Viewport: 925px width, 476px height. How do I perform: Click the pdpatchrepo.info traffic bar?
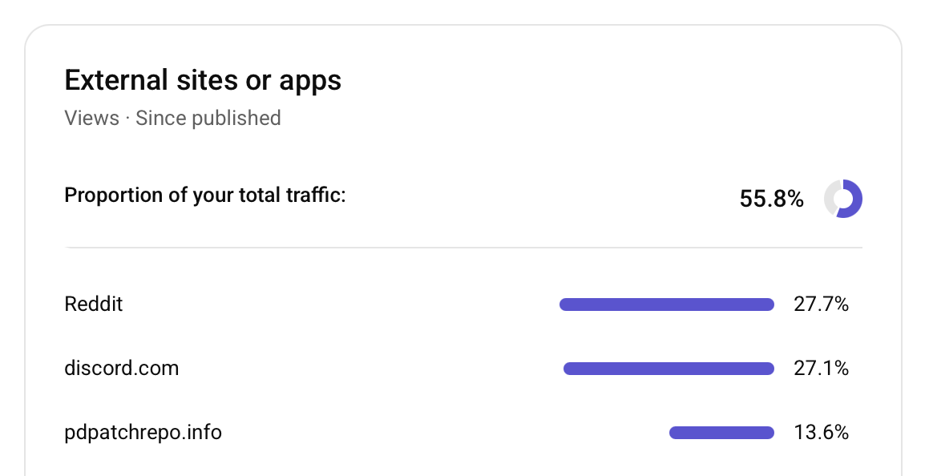coord(721,433)
